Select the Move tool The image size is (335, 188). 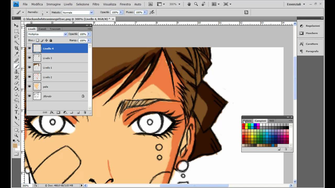(x=16, y=26)
